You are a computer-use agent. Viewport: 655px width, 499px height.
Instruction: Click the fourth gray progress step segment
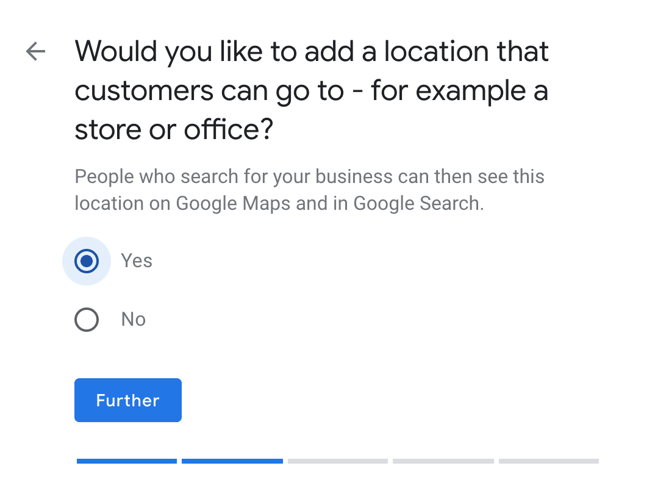pyautogui.click(x=443, y=461)
